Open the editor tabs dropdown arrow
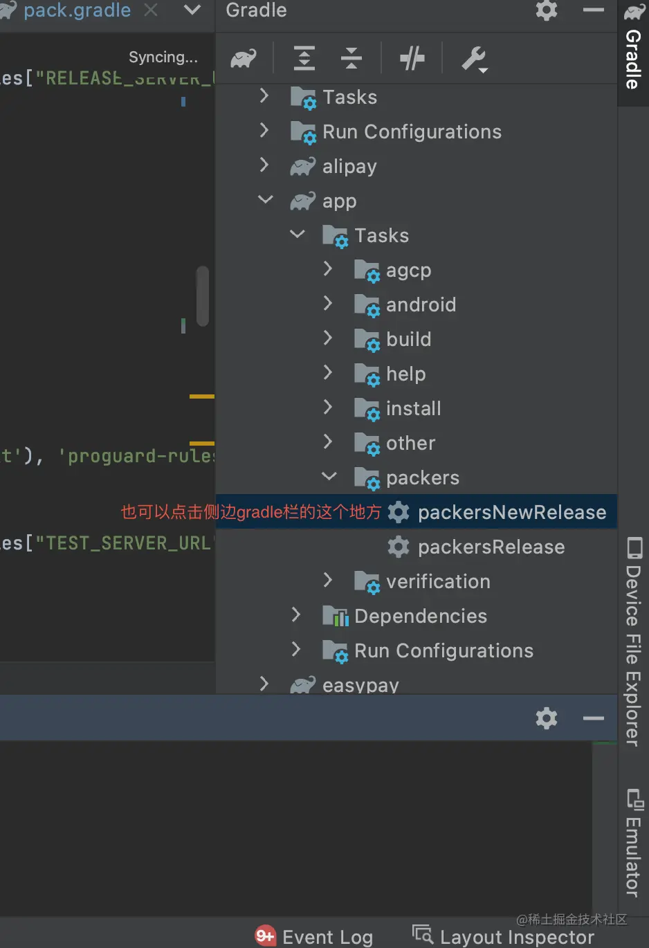The width and height of the screenshot is (649, 948). click(193, 10)
